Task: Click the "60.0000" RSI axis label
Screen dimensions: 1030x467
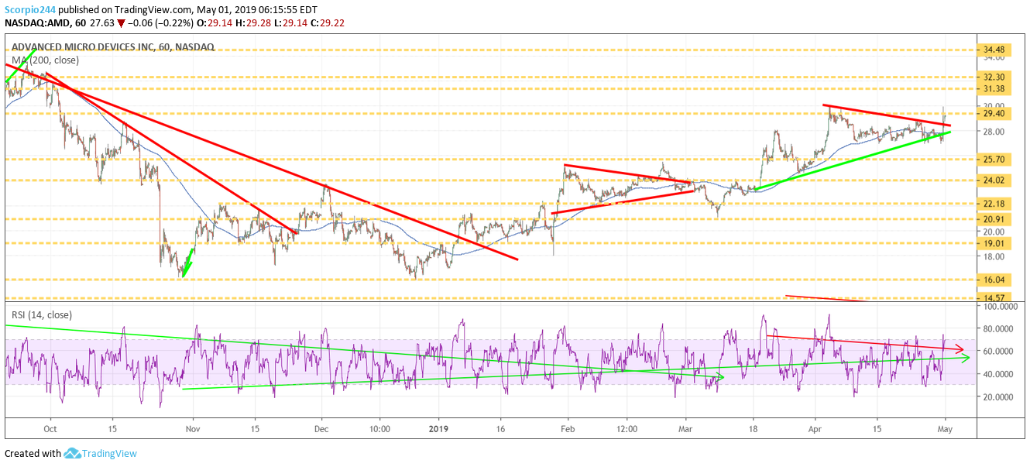Action: 997,352
